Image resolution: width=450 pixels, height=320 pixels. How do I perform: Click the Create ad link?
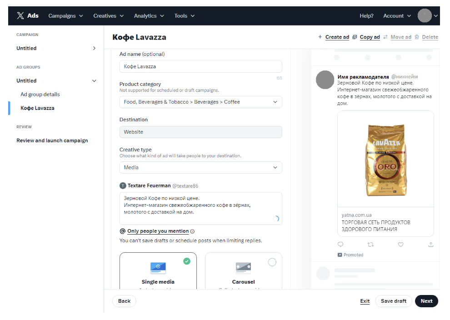pyautogui.click(x=337, y=37)
